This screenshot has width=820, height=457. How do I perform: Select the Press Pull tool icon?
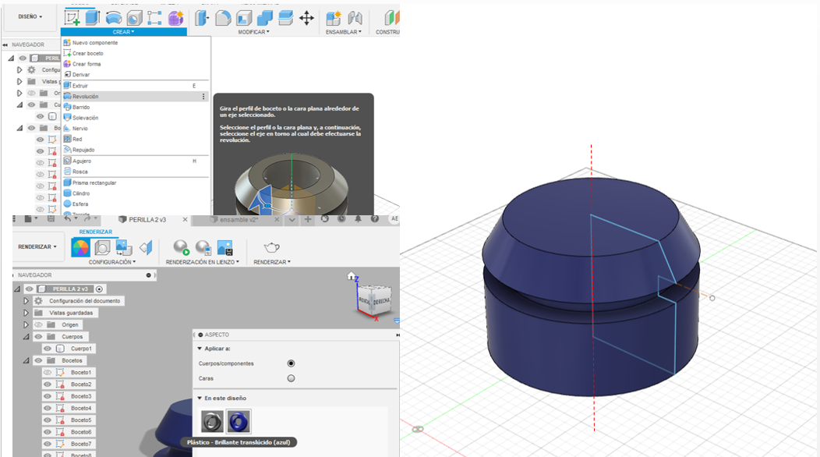point(202,18)
